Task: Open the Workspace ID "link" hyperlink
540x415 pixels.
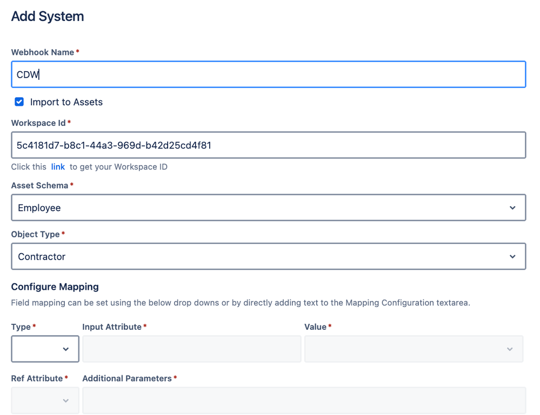Action: [x=58, y=167]
